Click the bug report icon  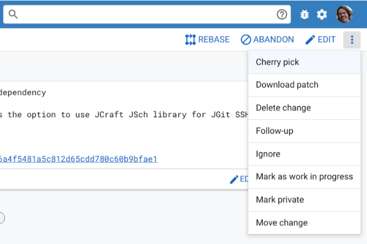coord(304,14)
